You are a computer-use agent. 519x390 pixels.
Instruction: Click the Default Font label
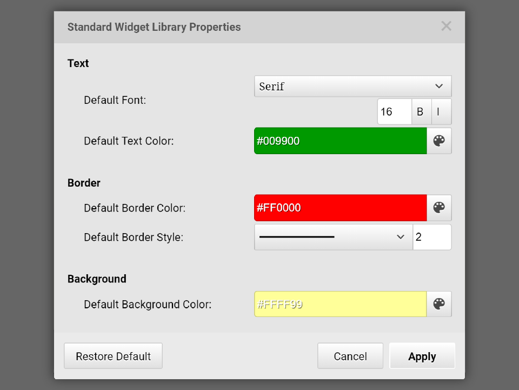[x=115, y=100]
